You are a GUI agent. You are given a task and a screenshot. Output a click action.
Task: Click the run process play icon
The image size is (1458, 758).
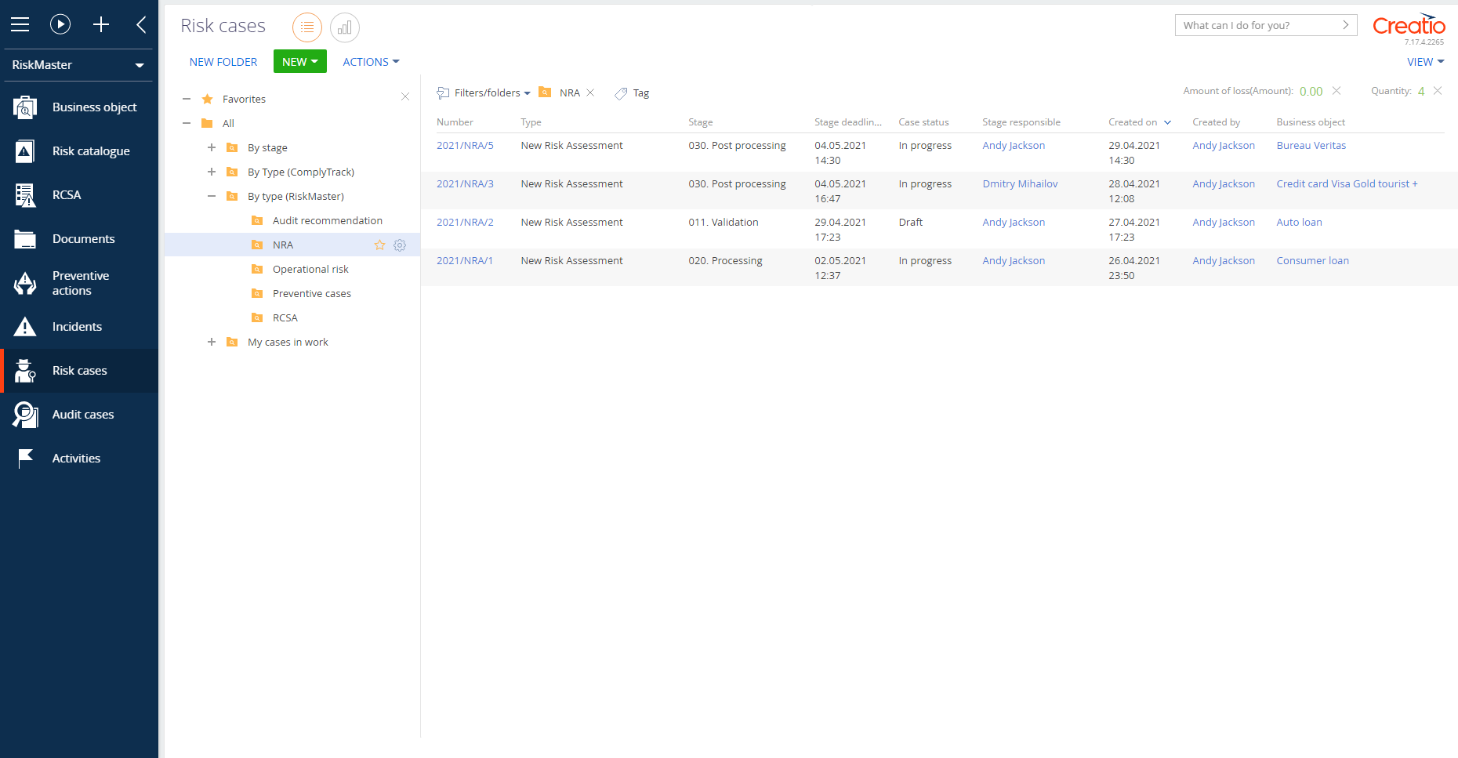(x=60, y=24)
